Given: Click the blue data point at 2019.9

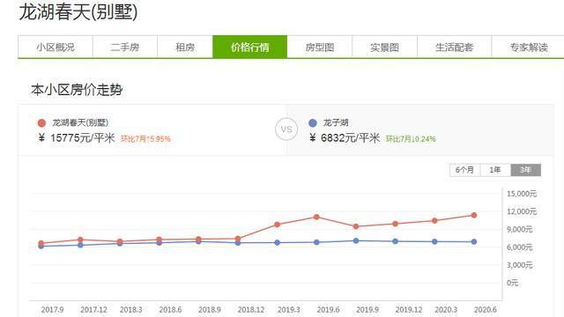Looking at the screenshot, I should (356, 240).
